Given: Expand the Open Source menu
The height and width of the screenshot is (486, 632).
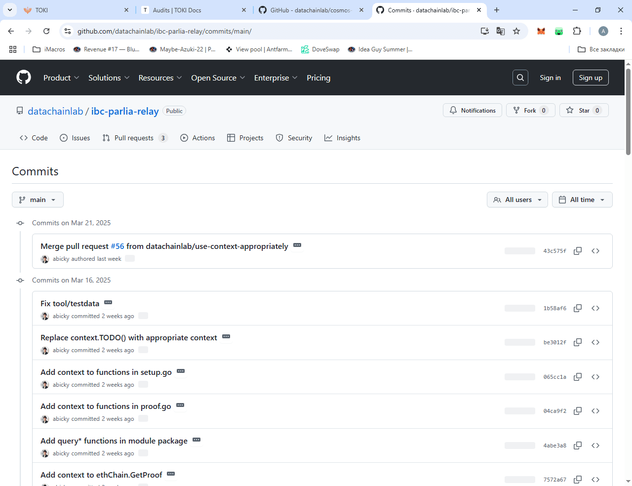Looking at the screenshot, I should [218, 78].
